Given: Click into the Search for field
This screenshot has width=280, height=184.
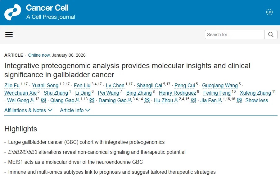Looking at the screenshot, I should 235,35.
